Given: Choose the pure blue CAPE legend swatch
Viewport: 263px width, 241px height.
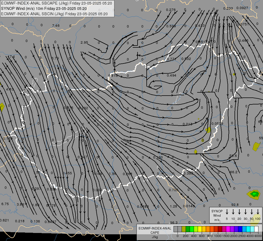Looking at the screenshot, I should 240,229.
